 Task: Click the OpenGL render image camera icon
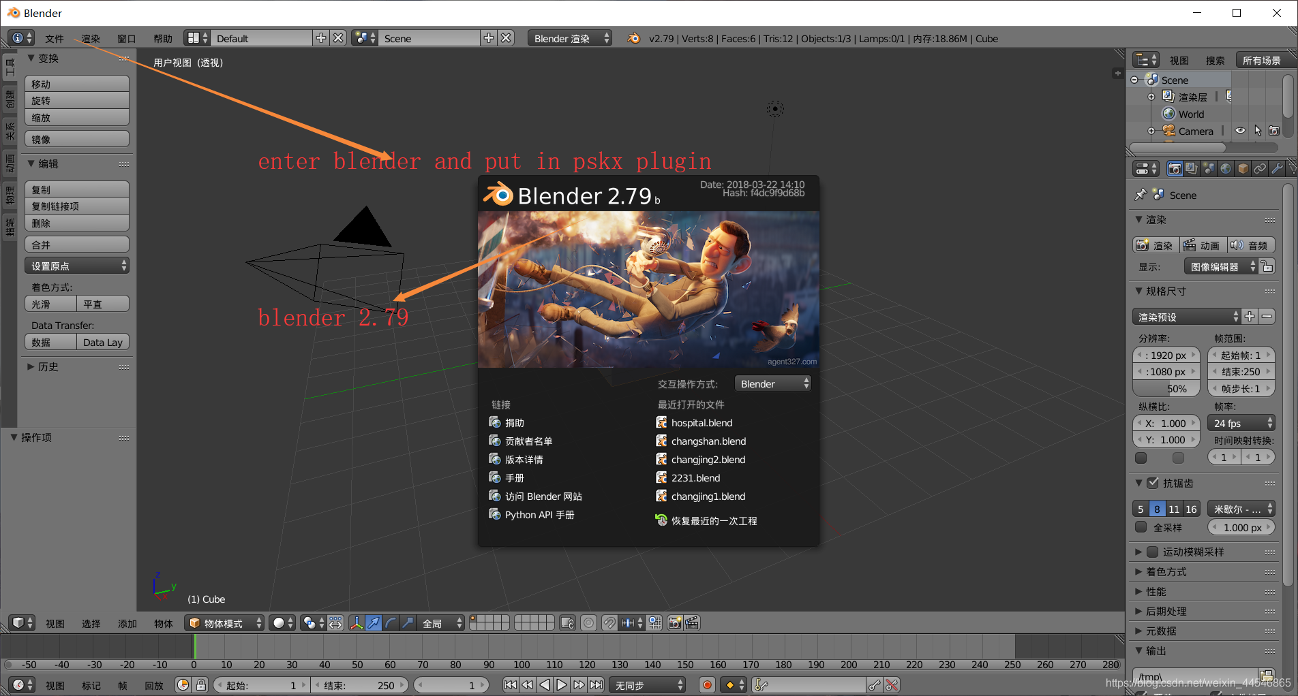tap(675, 623)
